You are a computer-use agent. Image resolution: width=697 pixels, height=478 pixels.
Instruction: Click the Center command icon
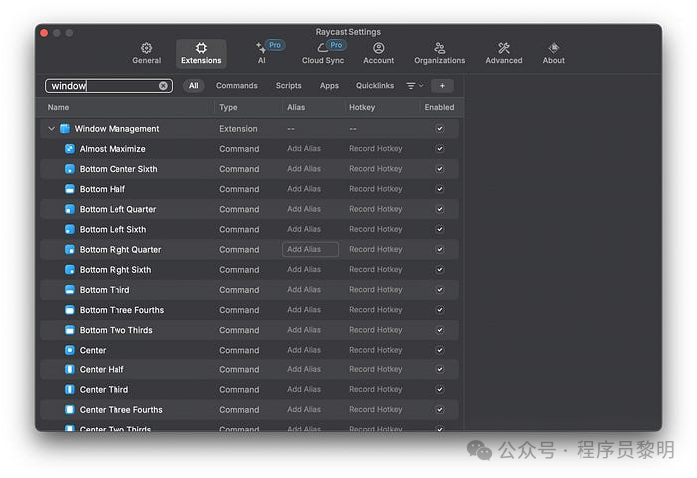click(70, 350)
